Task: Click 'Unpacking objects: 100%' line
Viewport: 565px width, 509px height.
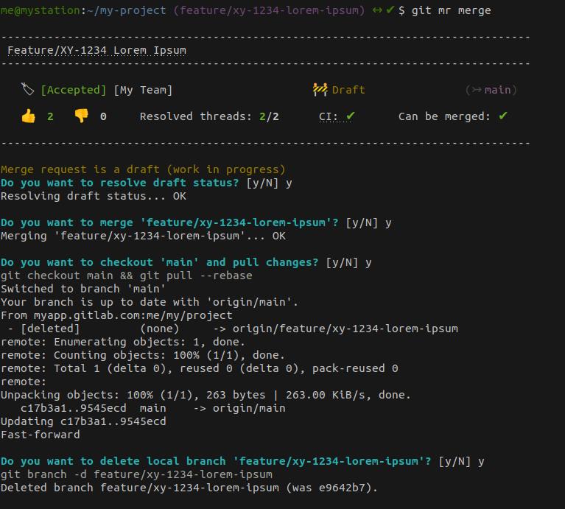Action: (x=206, y=395)
